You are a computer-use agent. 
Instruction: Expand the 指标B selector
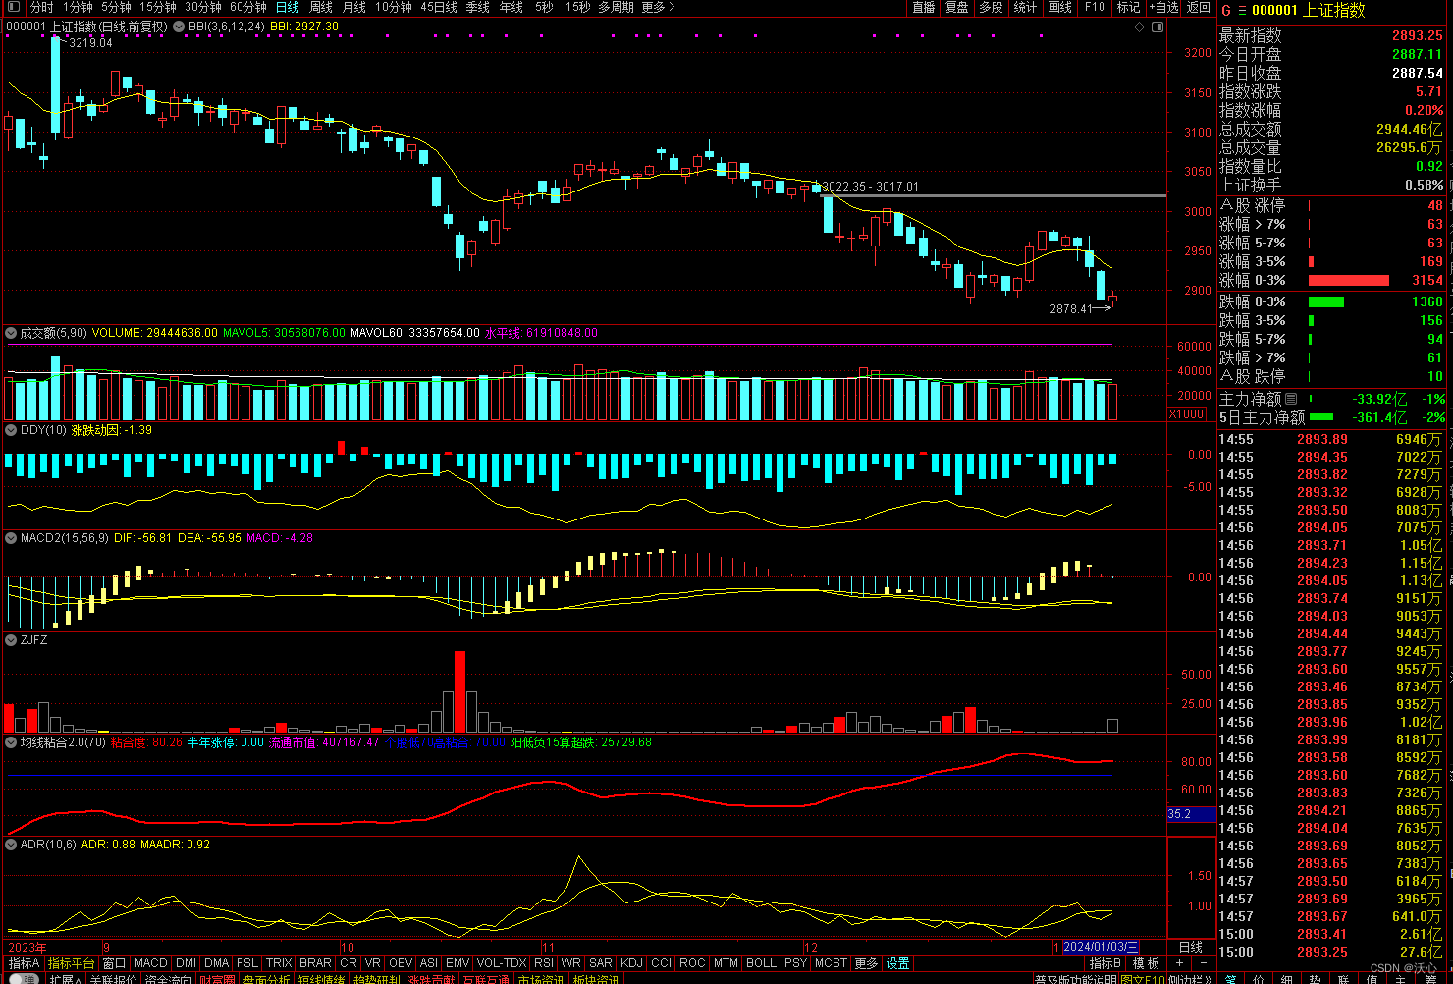click(x=1105, y=964)
